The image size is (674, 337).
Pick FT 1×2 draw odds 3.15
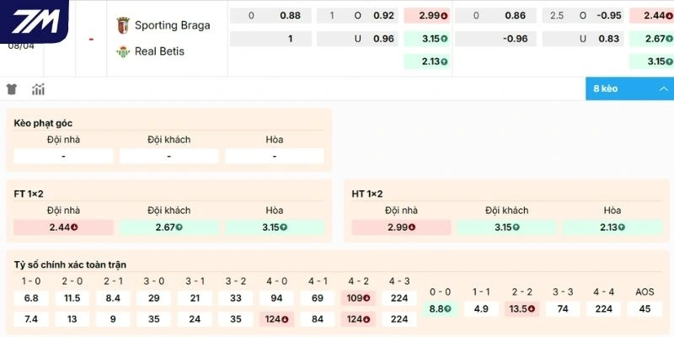[x=274, y=227]
